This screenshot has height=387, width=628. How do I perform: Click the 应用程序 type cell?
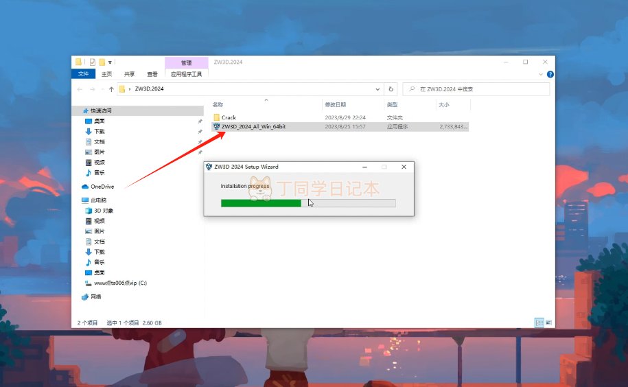397,126
